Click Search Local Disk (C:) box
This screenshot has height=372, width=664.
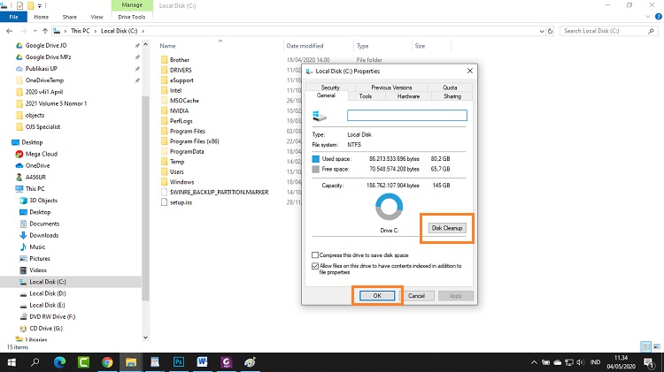[x=609, y=31]
